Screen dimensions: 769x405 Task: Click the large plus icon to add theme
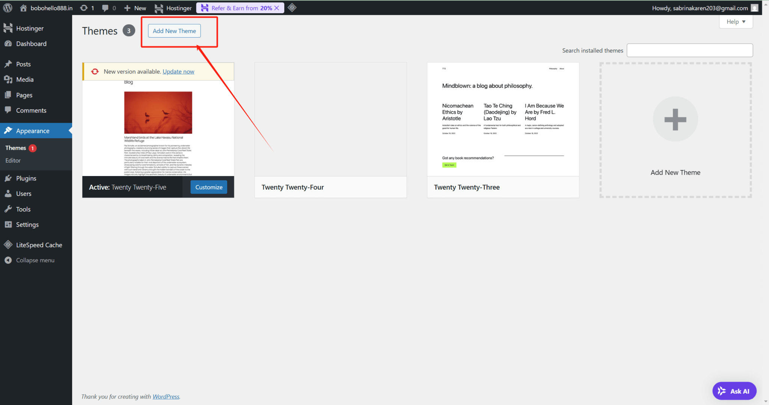point(675,119)
